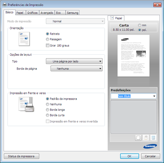Confirm settings with the OK button

129,156
